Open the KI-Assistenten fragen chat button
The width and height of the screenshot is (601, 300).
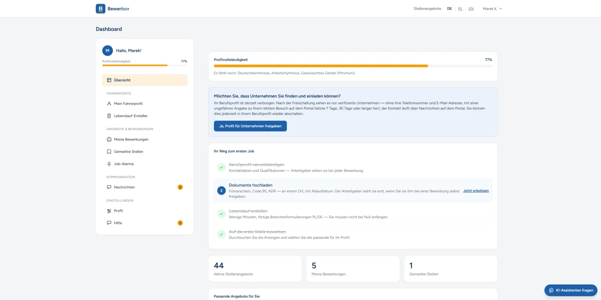(x=571, y=290)
